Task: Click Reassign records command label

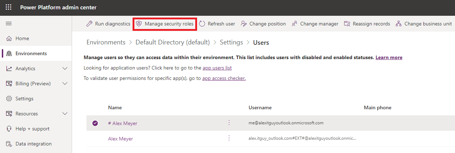Action: (371, 24)
